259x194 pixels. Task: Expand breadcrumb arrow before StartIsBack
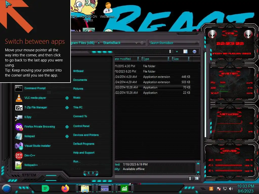click(x=99, y=43)
